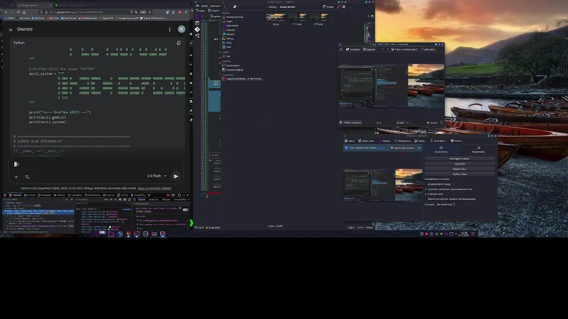Click the white color swatch in Rules
The width and height of the screenshot is (568, 319).
point(110,227)
